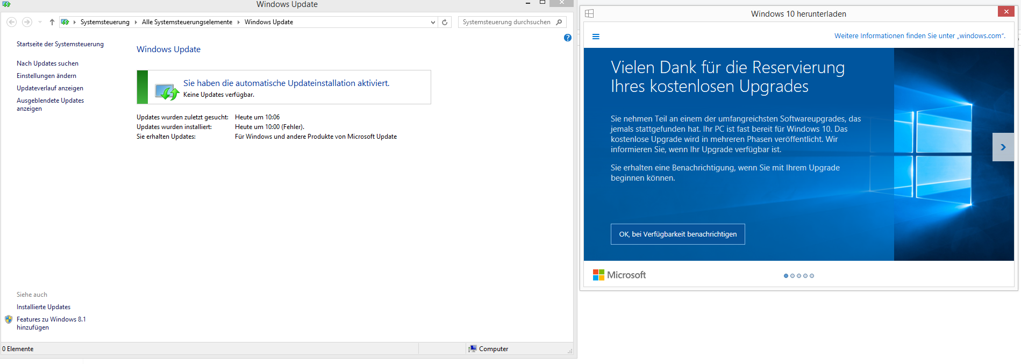Expand arrow after Alle Systemsteuerungselemente breadcrumb
1021x364 pixels.
238,22
